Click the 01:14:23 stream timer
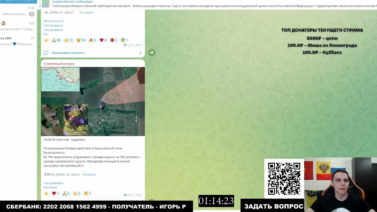 click(x=216, y=201)
